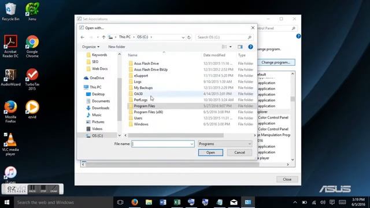Open Action Center notifications icon
The width and height of the screenshot is (370, 208).
[332, 202]
